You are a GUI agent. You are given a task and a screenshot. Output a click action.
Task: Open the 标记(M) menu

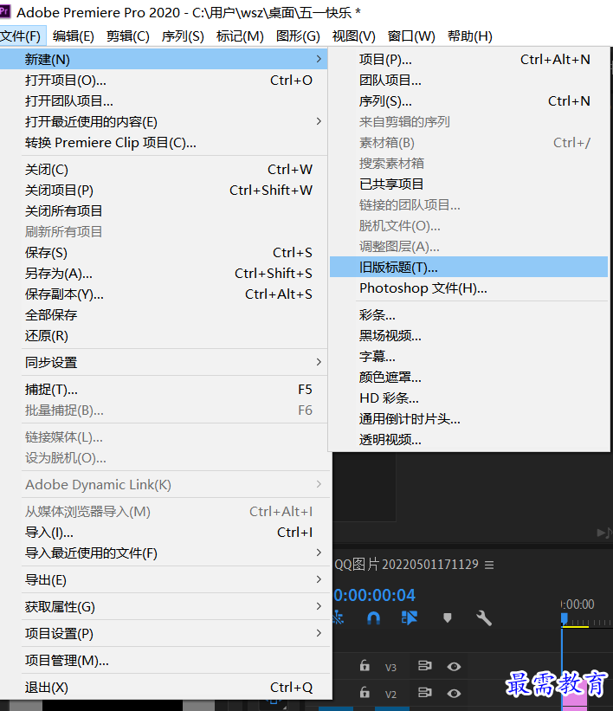click(x=240, y=36)
